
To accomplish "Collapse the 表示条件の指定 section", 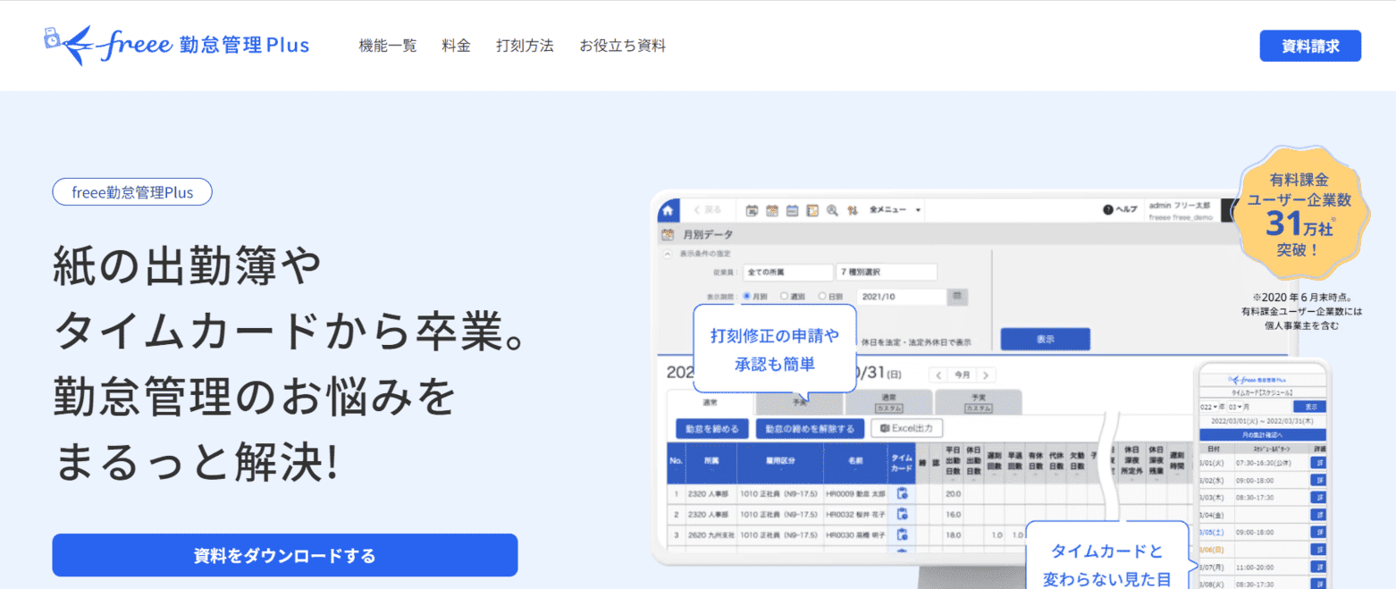I will (x=667, y=255).
